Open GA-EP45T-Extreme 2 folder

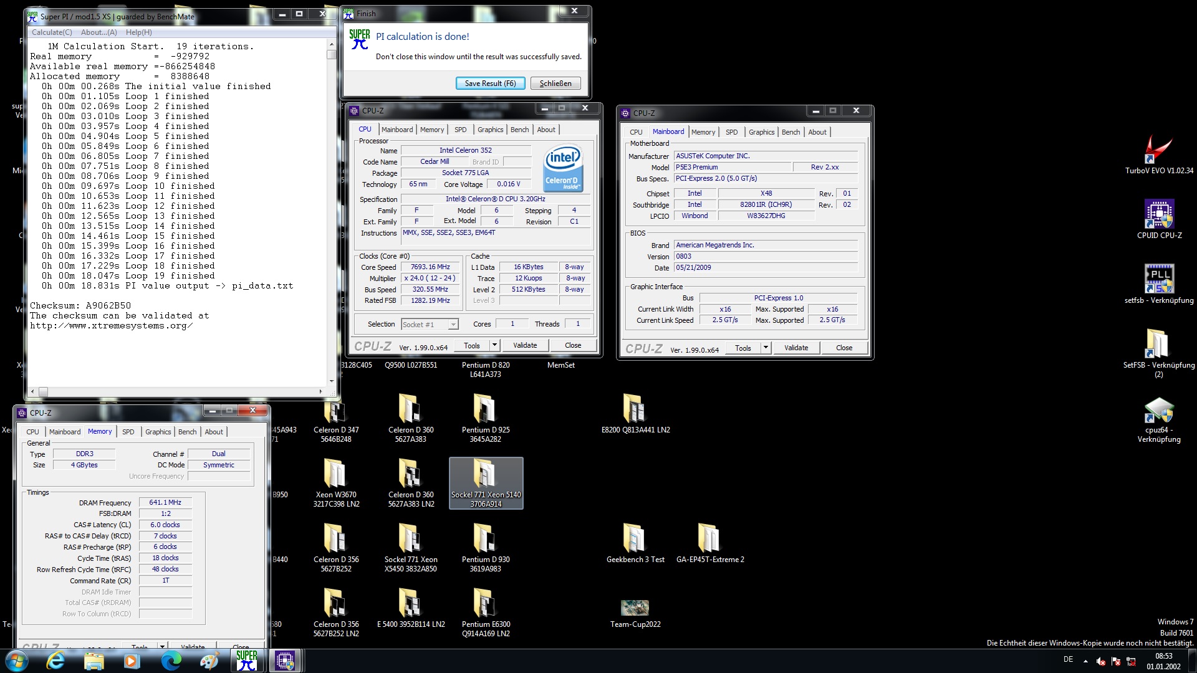[710, 543]
